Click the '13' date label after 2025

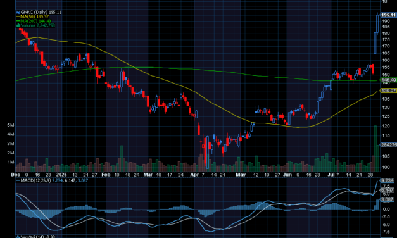point(75,175)
